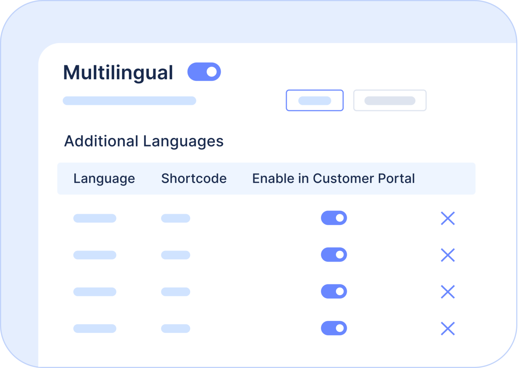The width and height of the screenshot is (526, 368).
Task: Toggle Customer Portal switch in fourth row
Action: tap(334, 328)
